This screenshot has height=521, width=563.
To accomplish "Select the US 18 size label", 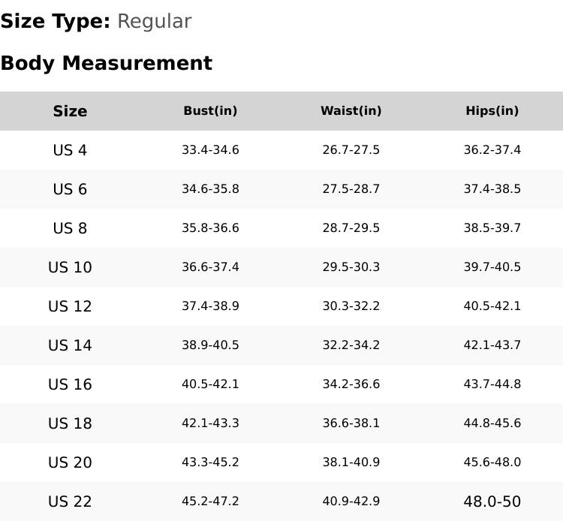I will [x=70, y=423].
